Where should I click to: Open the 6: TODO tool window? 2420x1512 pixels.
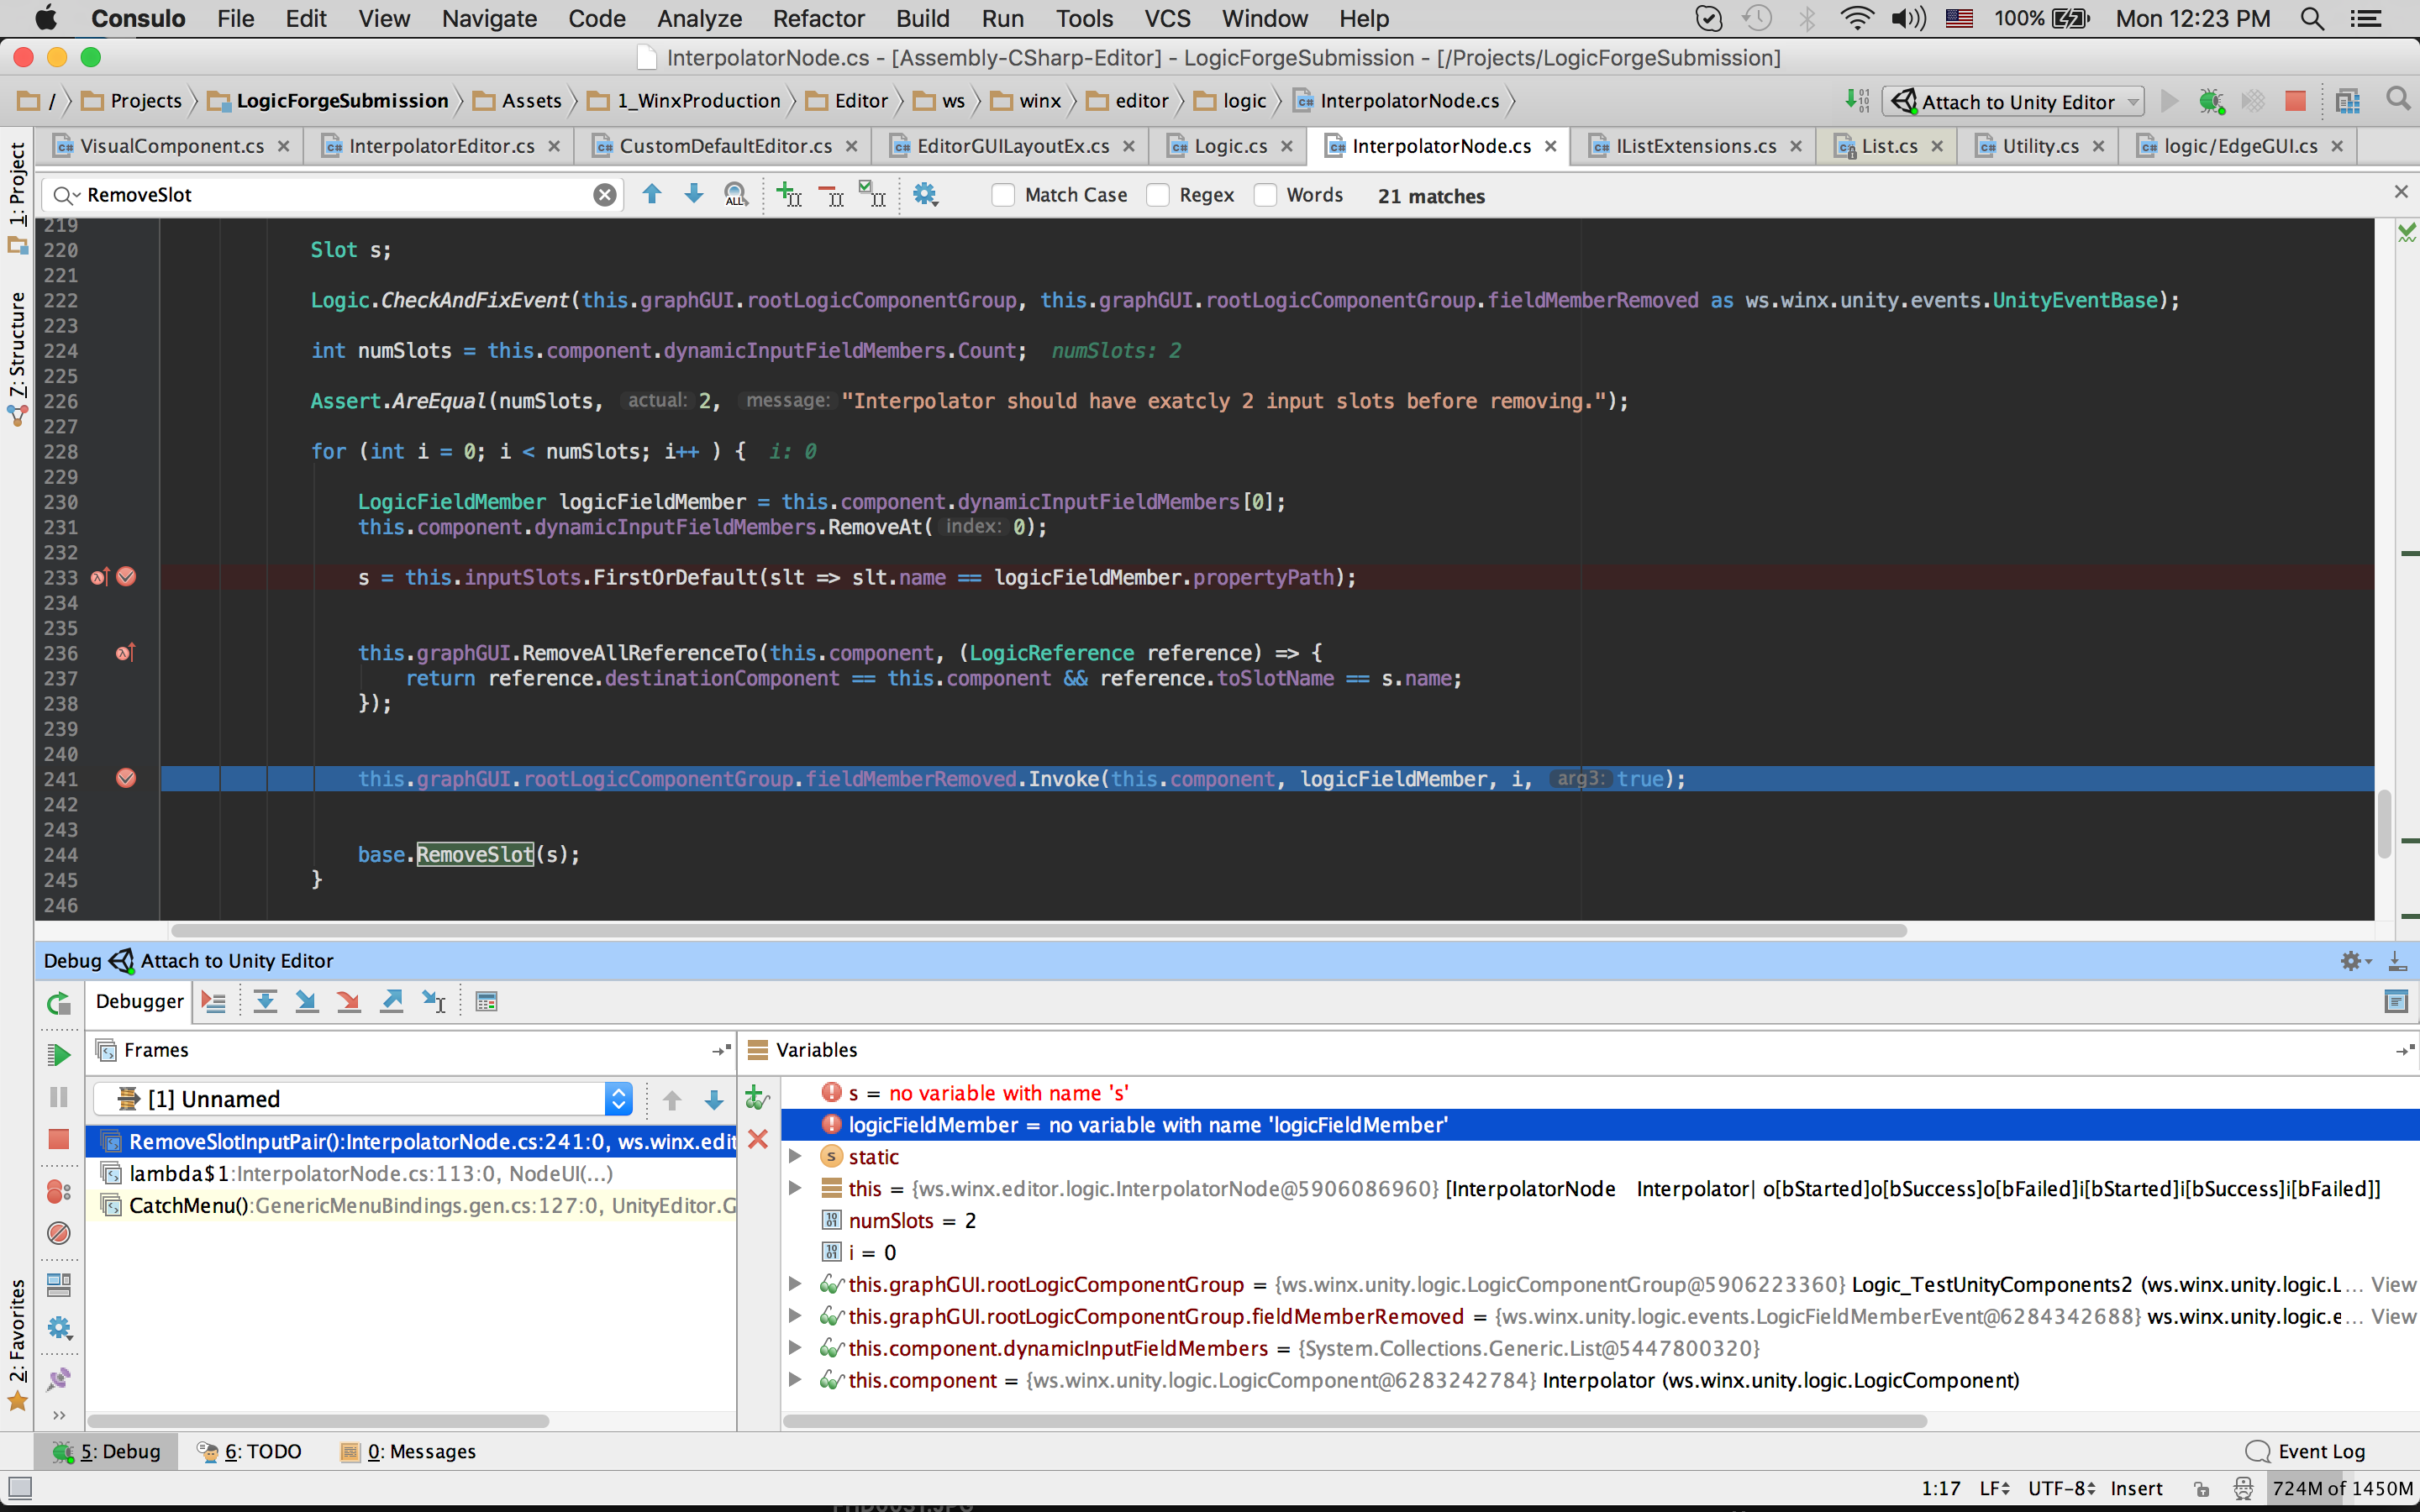250,1451
